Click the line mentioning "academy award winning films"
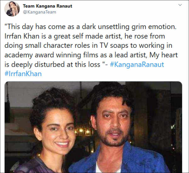This screenshot has width=189, height=173. click(x=91, y=55)
